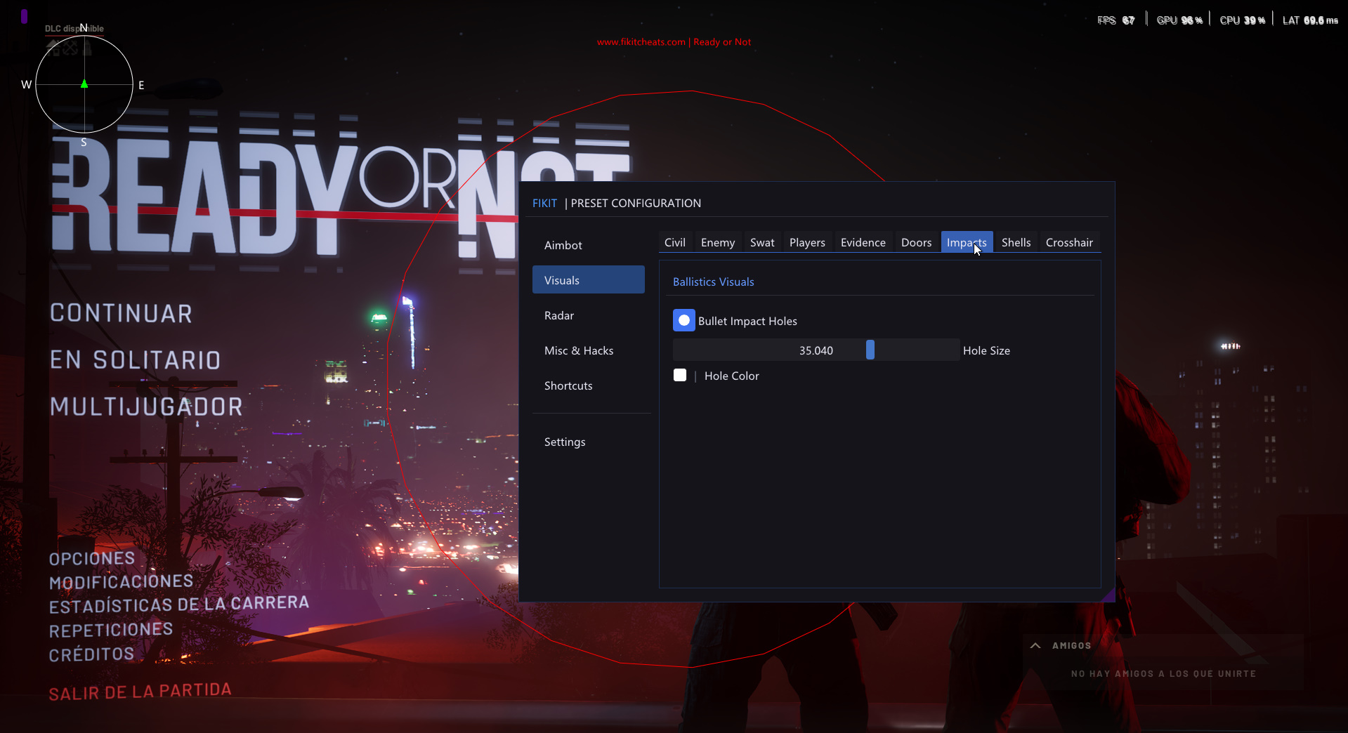The height and width of the screenshot is (733, 1348).
Task: Open the Enemy tab
Action: 717,242
